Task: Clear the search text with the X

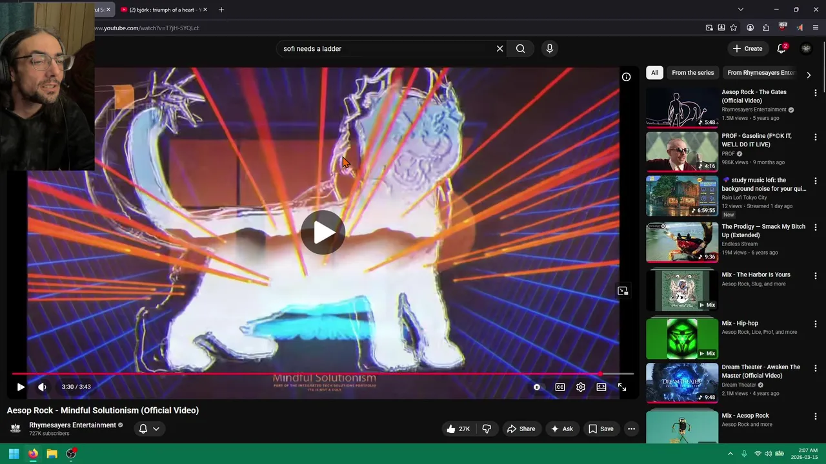Action: tap(499, 48)
